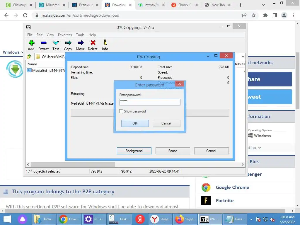Hit the red Delete icon in 7-Zip

pos(93,45)
